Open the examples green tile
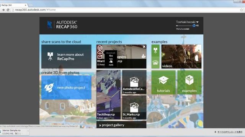Screen dimensions: 245x137 [189, 82]
